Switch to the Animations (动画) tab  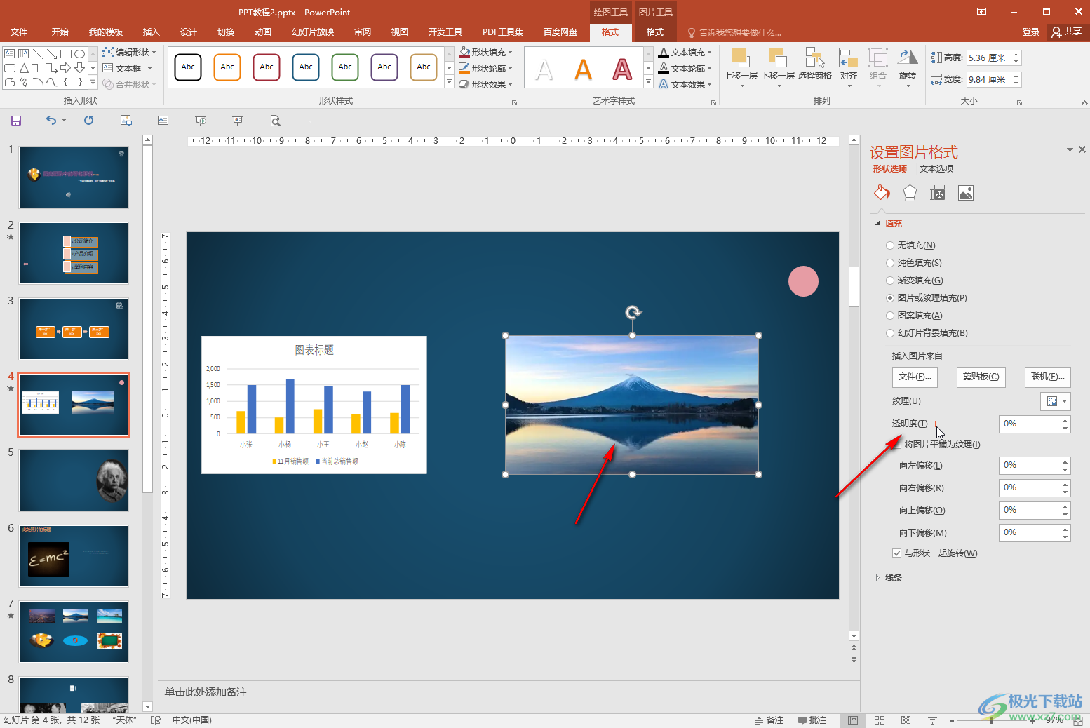click(263, 32)
